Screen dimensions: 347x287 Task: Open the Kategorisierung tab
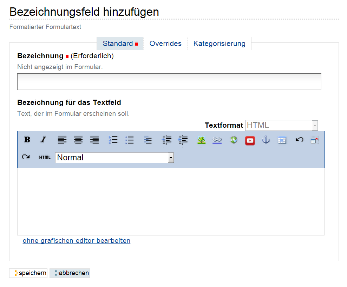pos(219,44)
